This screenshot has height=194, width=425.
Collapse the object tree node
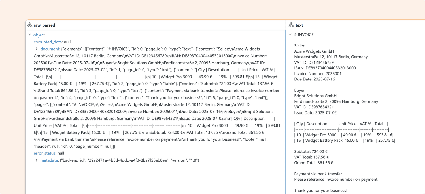(x=29, y=35)
